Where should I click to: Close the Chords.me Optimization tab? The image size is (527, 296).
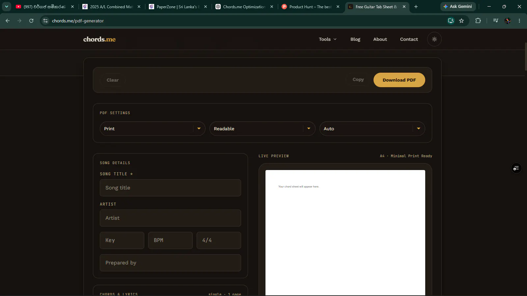point(272,7)
